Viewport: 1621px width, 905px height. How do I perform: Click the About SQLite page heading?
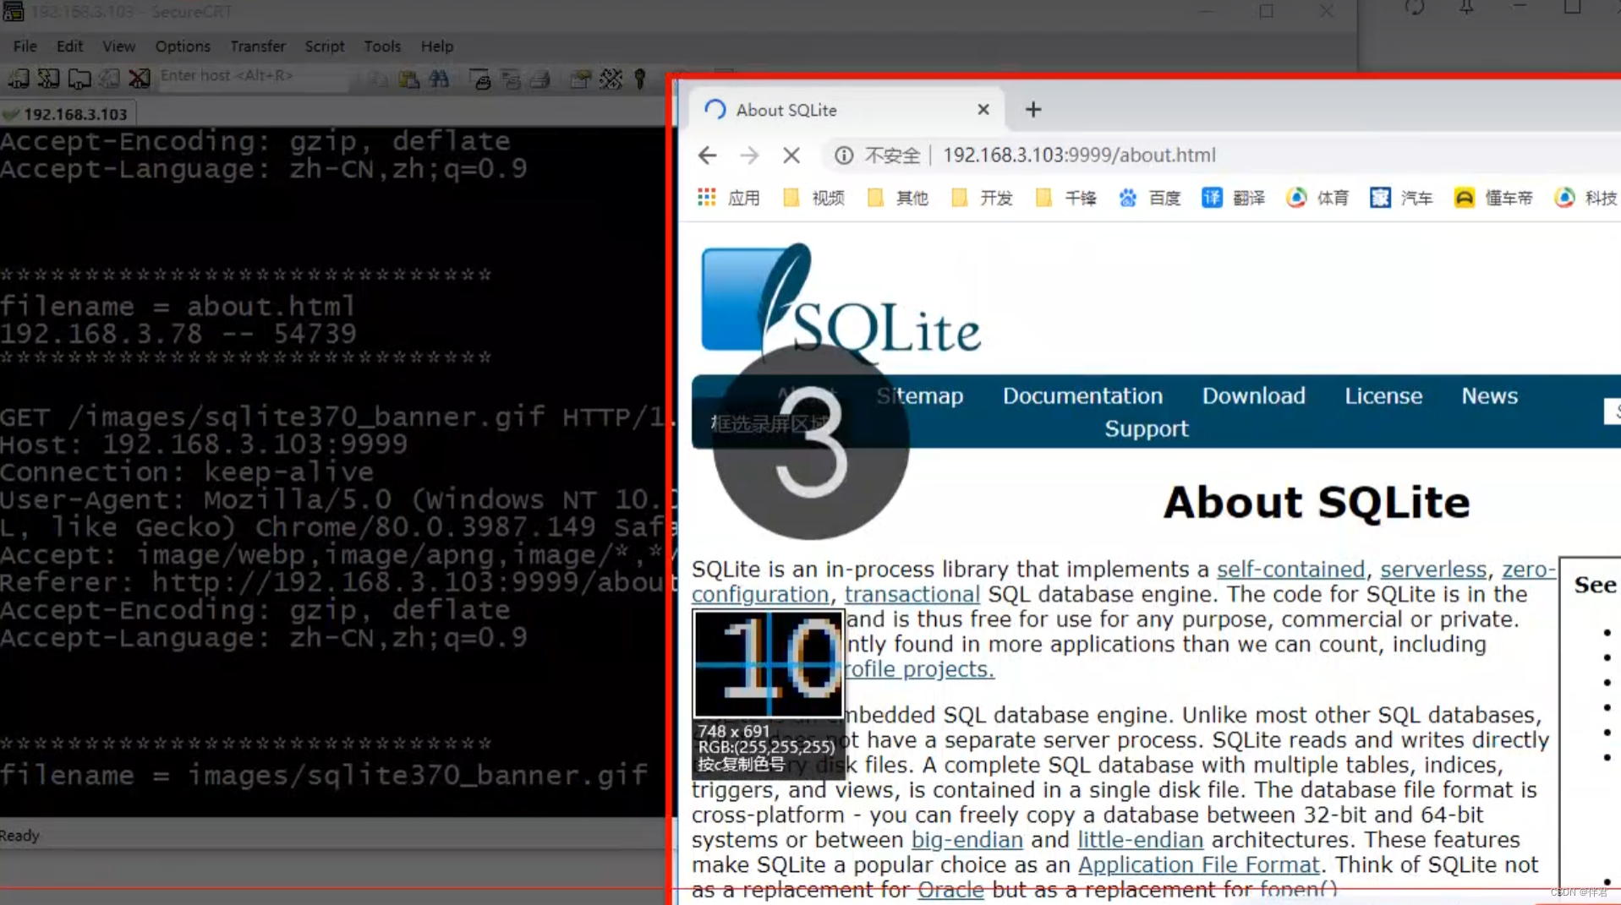[1317, 503]
